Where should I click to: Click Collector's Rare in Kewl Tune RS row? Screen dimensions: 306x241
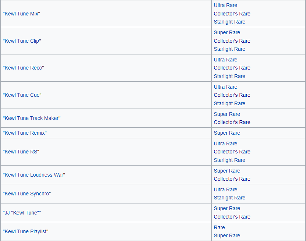pyautogui.click(x=232, y=152)
